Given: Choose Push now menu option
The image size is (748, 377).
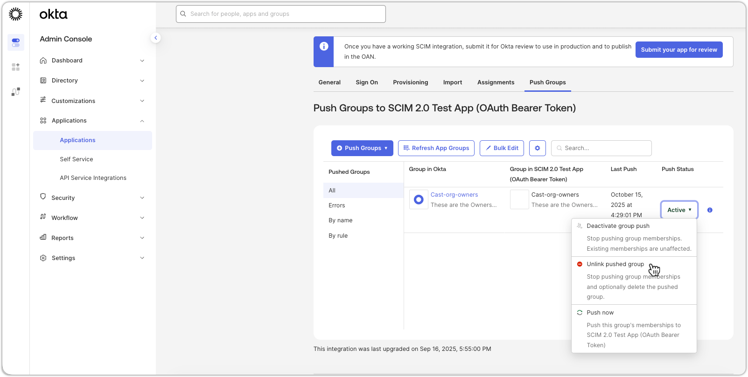Looking at the screenshot, I should click(634, 329).
